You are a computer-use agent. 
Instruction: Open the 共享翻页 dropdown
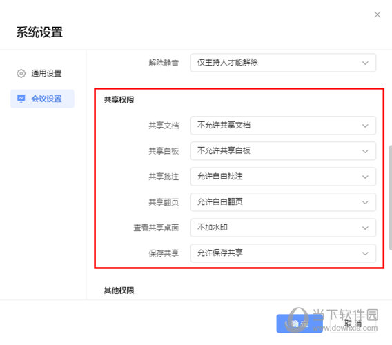coord(283,202)
